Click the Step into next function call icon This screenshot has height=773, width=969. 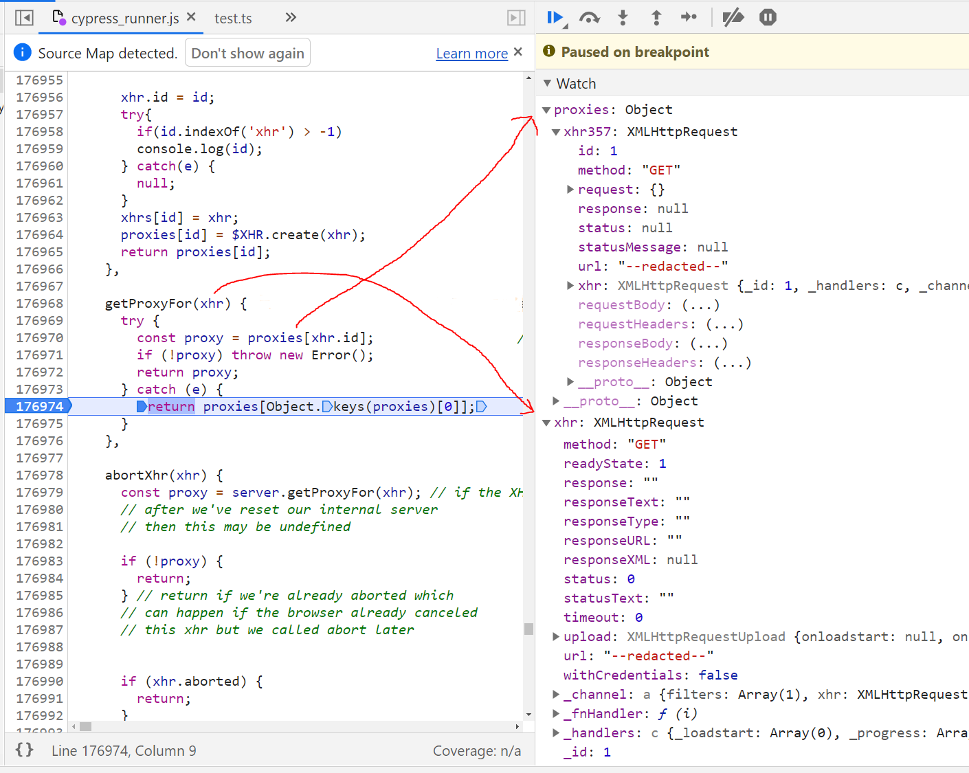click(x=623, y=18)
